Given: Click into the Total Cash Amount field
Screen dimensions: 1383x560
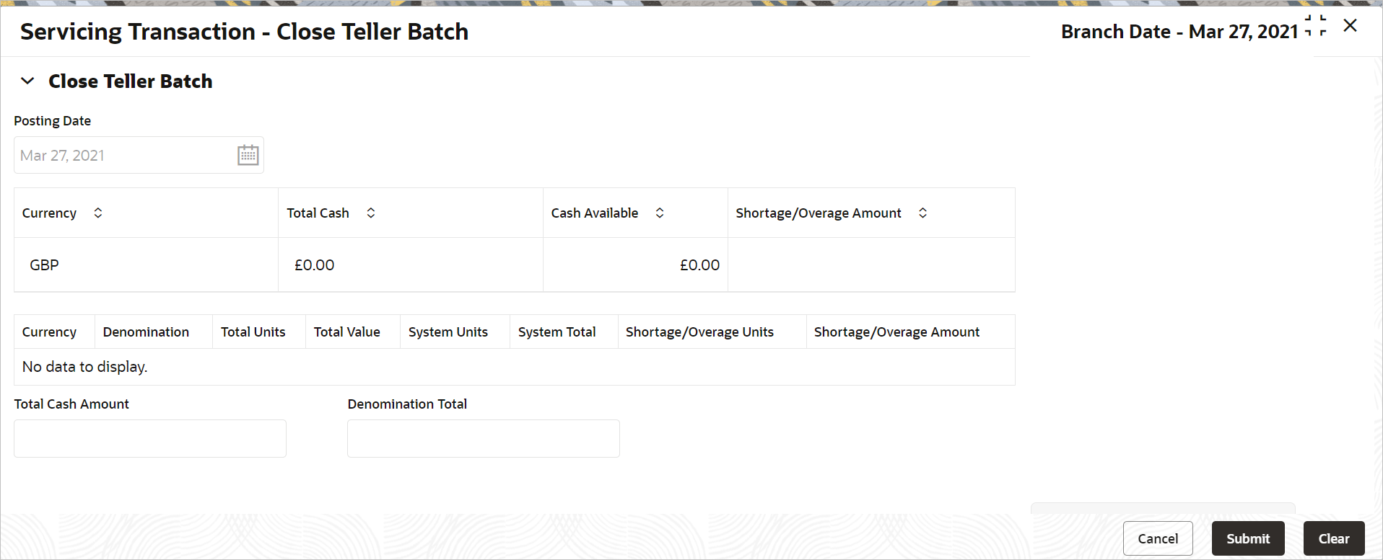Looking at the screenshot, I should pyautogui.click(x=150, y=438).
